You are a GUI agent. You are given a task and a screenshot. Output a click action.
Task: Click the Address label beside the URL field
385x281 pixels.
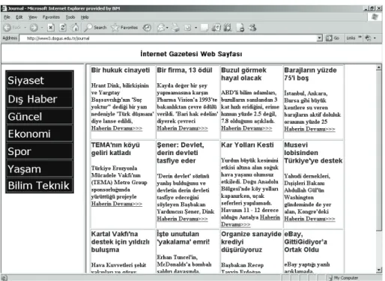pyautogui.click(x=10, y=38)
